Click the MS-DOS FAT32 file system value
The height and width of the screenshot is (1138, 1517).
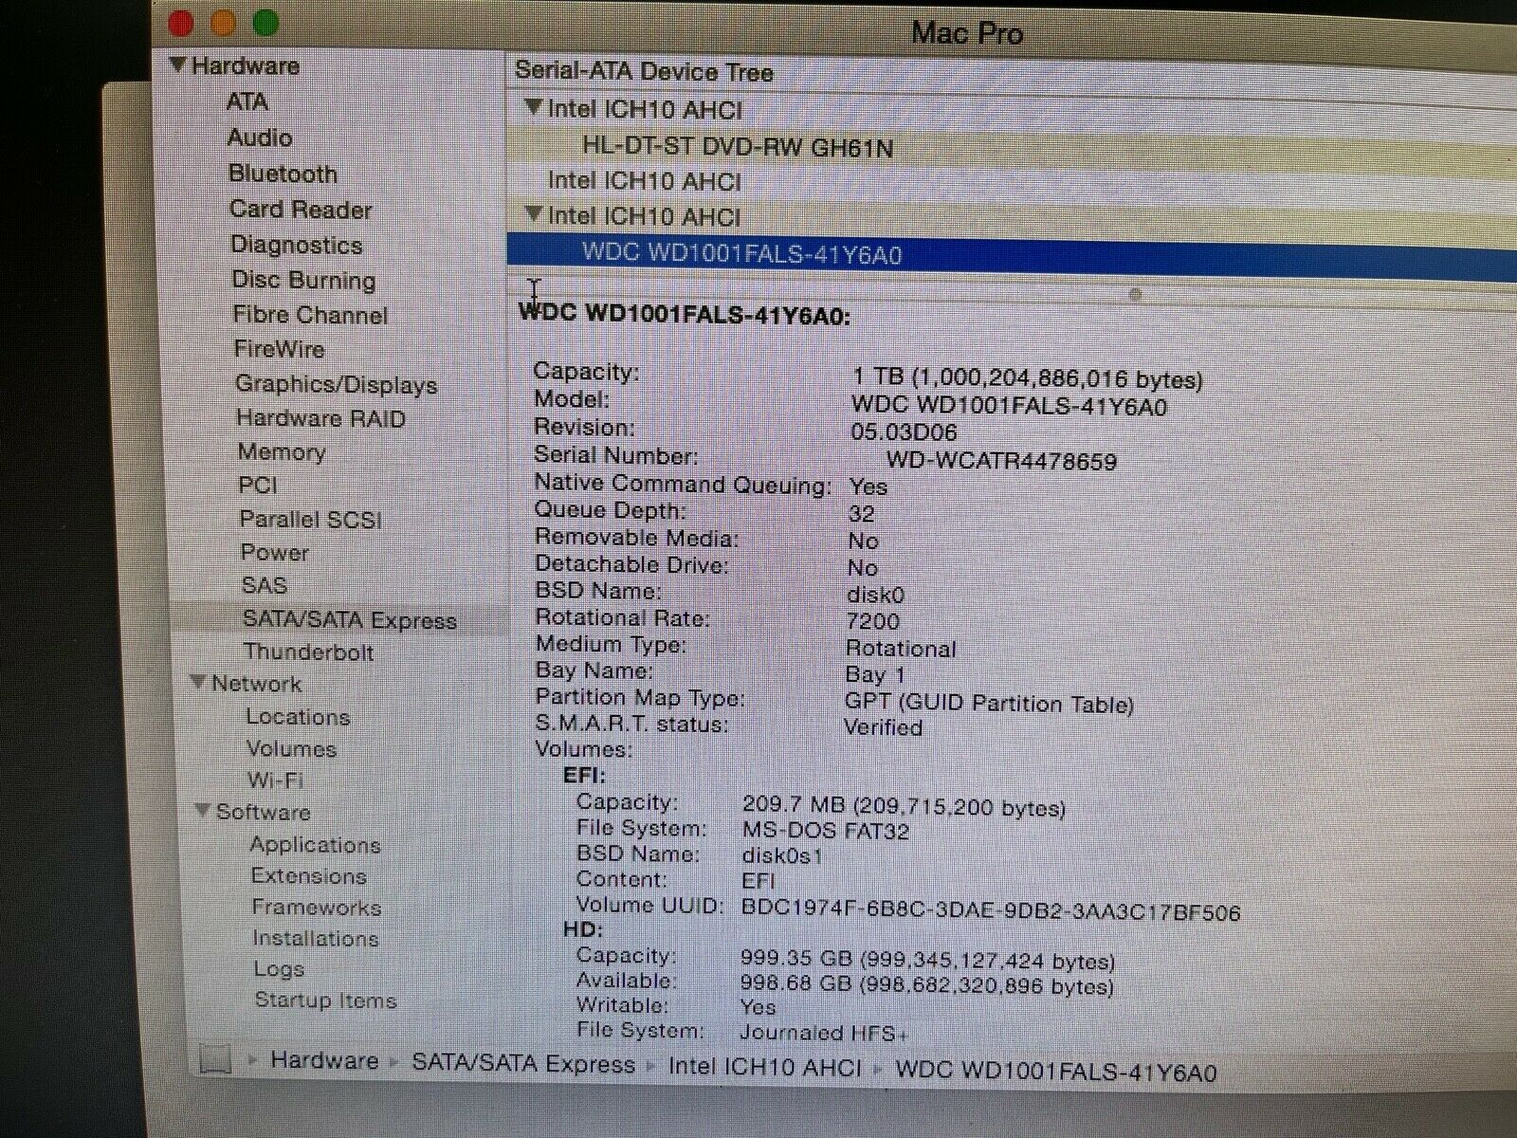(825, 832)
